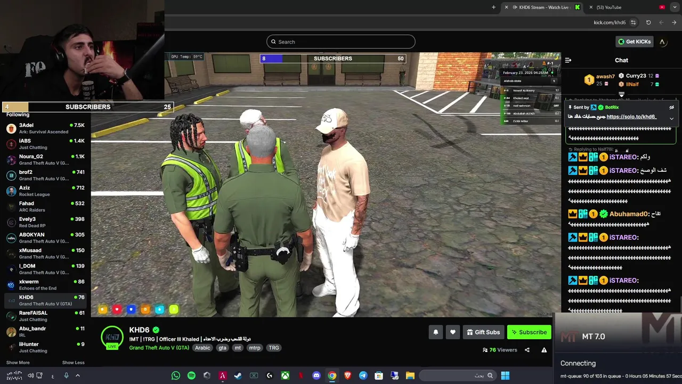Click the microphone icon in the system tray
The width and height of the screenshot is (682, 384).
tap(66, 375)
